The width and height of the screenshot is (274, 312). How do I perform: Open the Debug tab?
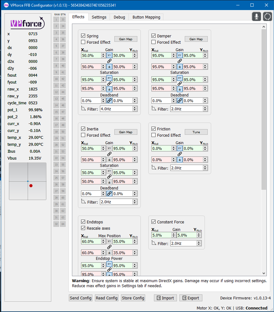coord(119,17)
